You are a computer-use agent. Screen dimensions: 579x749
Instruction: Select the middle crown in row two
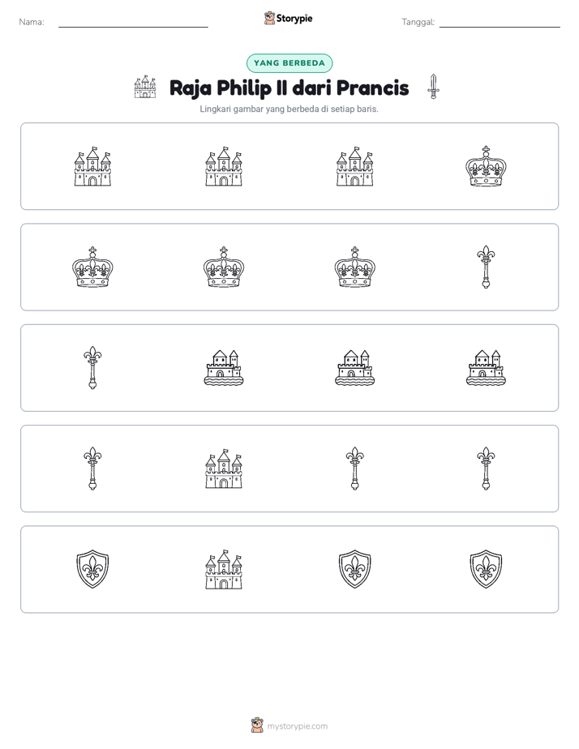click(224, 267)
